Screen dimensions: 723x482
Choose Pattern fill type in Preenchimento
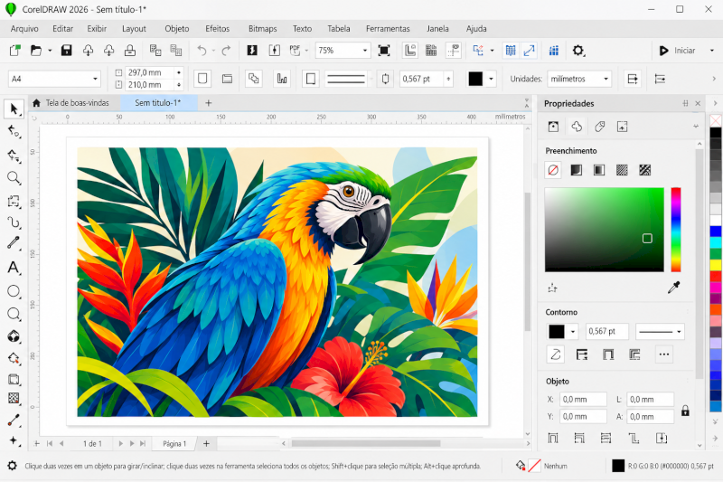click(622, 170)
